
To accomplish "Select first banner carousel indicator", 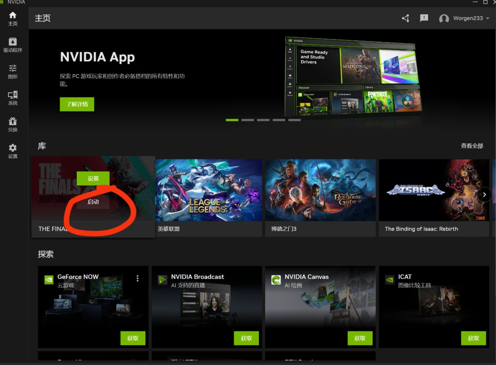I will (x=232, y=120).
